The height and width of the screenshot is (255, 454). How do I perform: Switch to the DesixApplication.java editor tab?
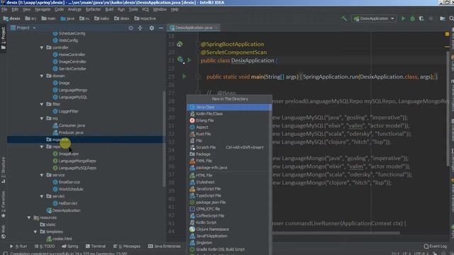(x=194, y=28)
